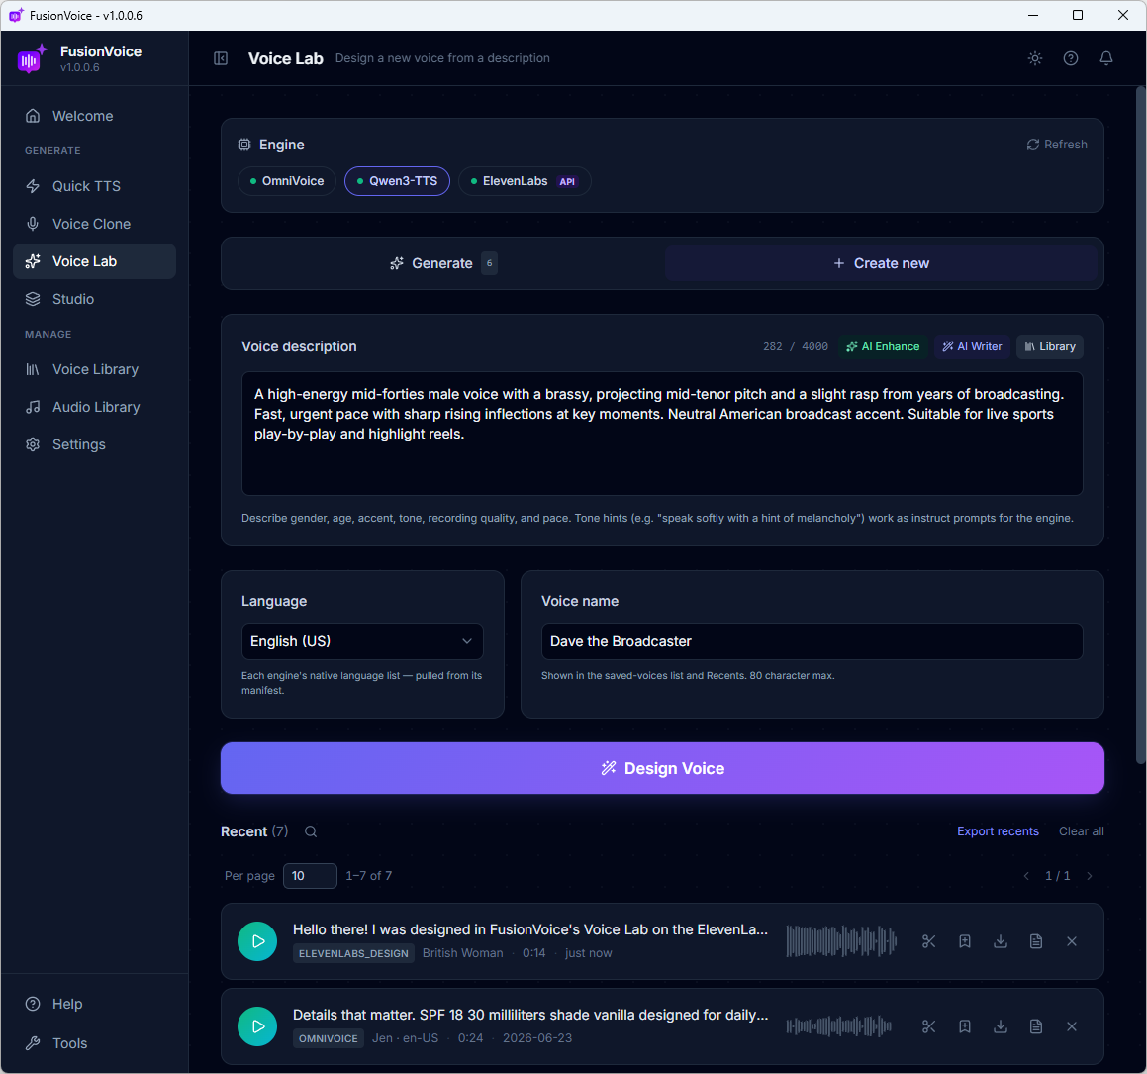Click the vertical scrollbar on the right
Viewport: 1147px width, 1074px height.
click(x=1140, y=425)
